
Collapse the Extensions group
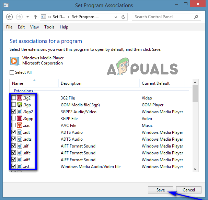tap(23, 91)
